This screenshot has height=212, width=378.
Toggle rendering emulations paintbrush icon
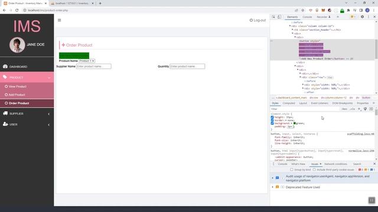pos(365,109)
